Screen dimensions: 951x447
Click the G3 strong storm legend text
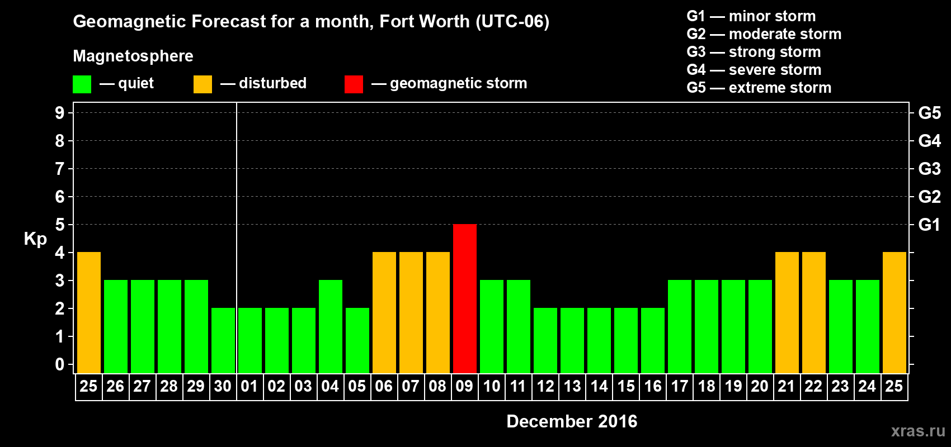[754, 52]
